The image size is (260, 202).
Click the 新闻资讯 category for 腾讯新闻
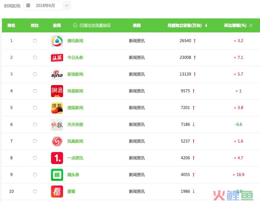click(137, 41)
